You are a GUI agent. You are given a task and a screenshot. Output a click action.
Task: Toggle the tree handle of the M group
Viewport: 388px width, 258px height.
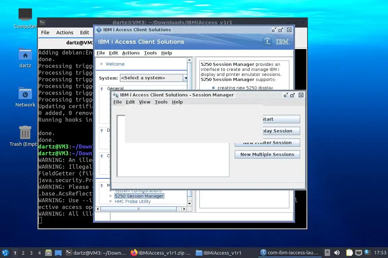click(x=102, y=185)
